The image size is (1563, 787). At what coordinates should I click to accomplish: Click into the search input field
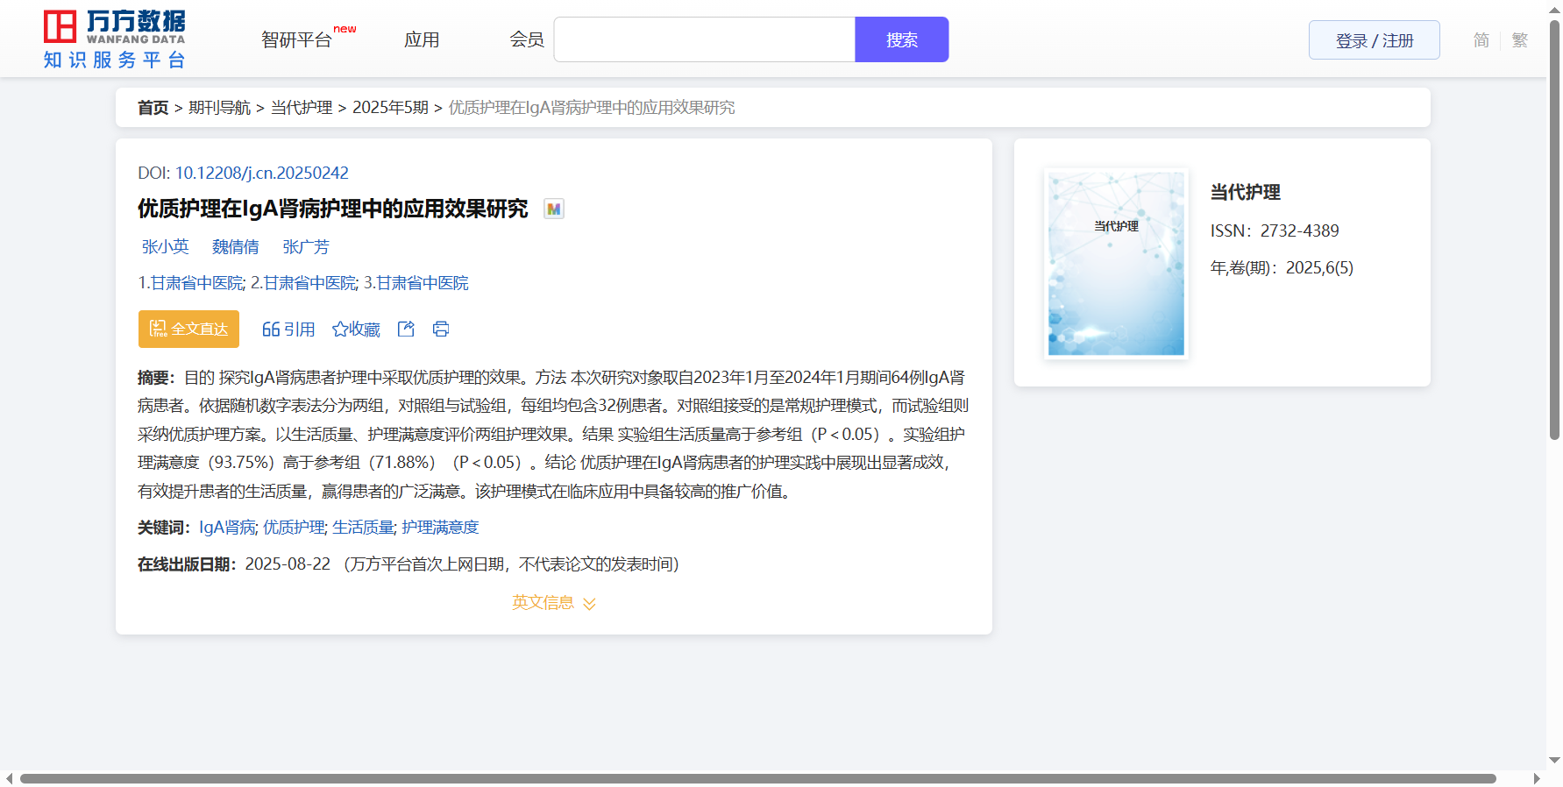[704, 39]
